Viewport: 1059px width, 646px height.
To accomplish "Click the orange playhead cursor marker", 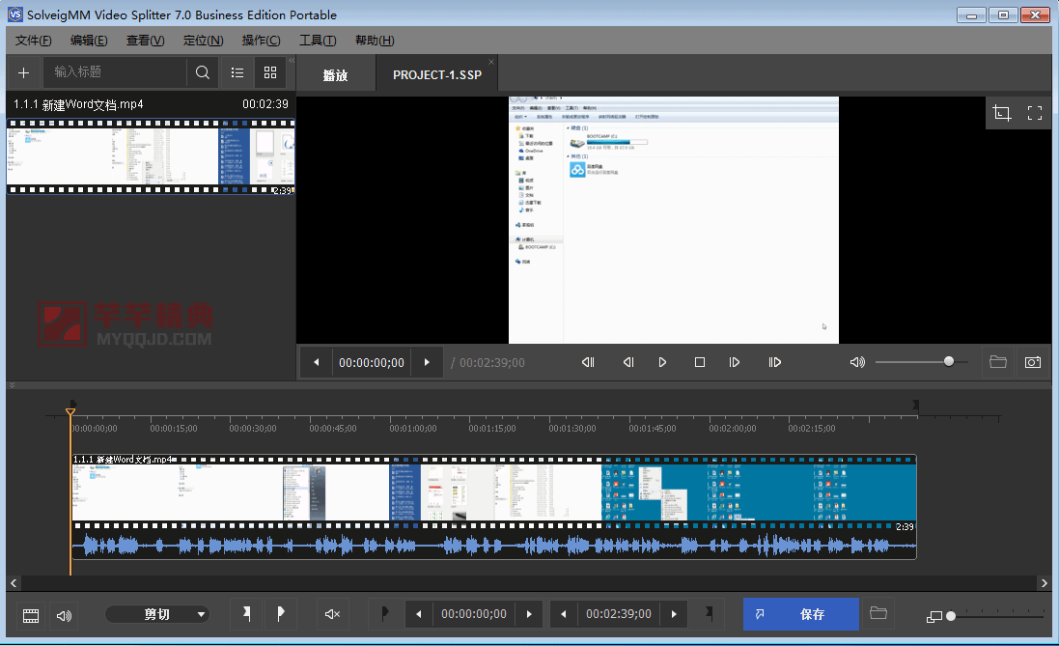I will [x=70, y=411].
